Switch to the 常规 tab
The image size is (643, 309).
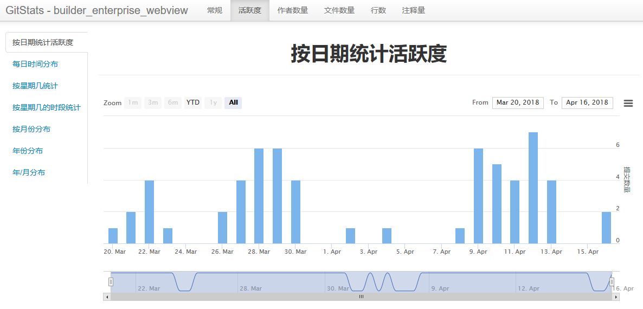pos(215,10)
